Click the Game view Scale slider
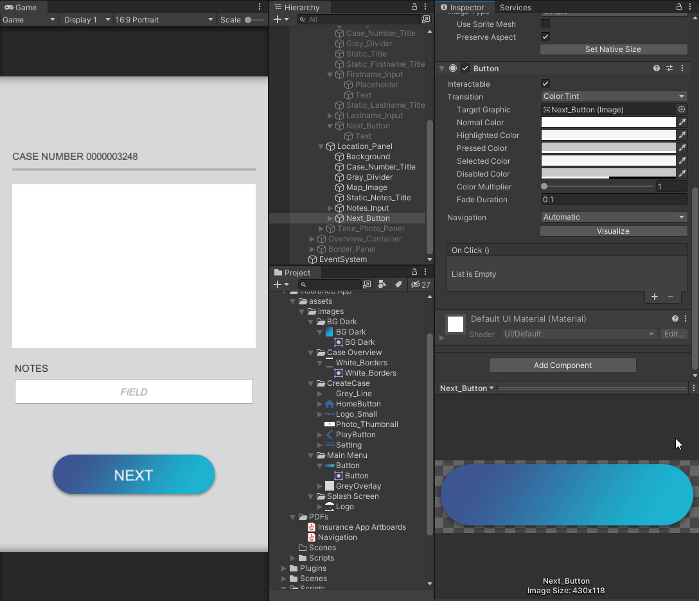This screenshot has width=699, height=601. click(255, 20)
